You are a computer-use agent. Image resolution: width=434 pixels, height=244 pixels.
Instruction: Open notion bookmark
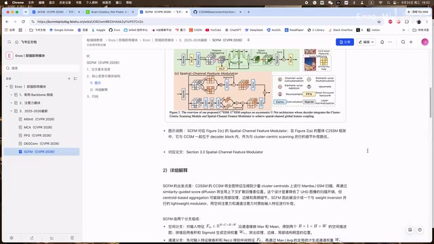pyautogui.click(x=374, y=30)
